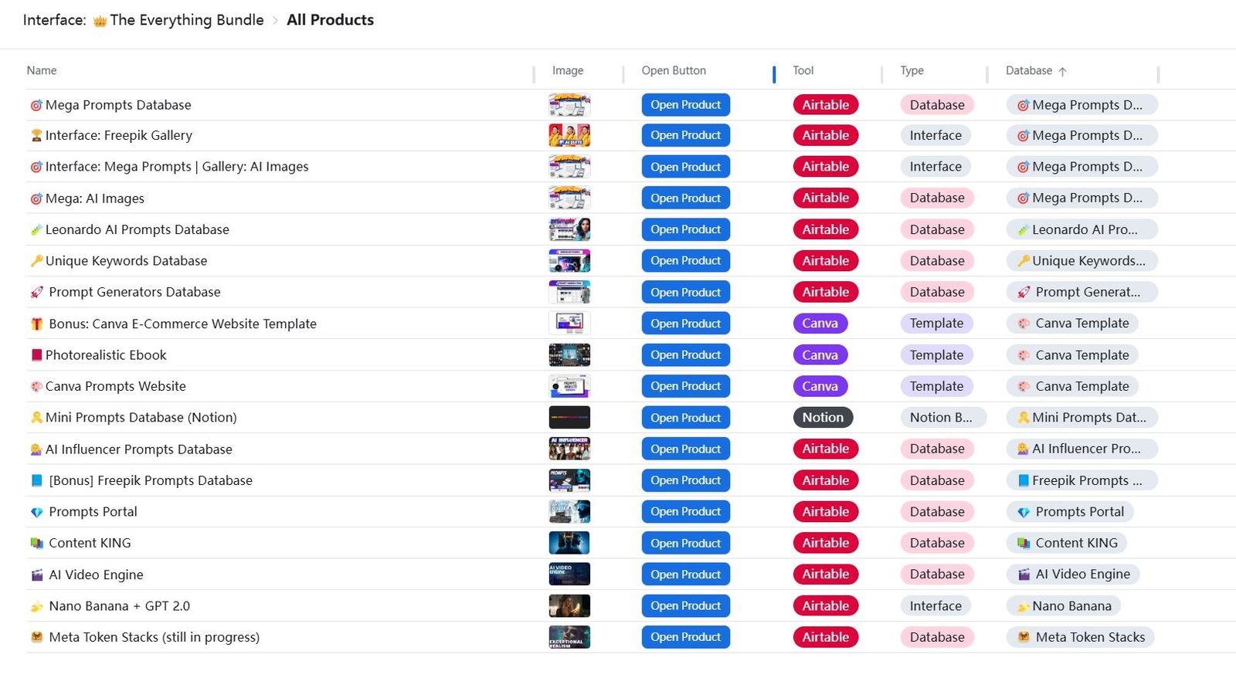Click the AI Influencer Prompts Database name
The width and height of the screenshot is (1236, 678).
pyautogui.click(x=139, y=449)
